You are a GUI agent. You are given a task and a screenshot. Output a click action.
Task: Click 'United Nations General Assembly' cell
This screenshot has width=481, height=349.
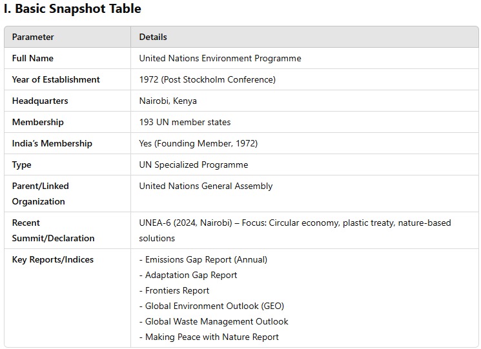click(x=205, y=186)
